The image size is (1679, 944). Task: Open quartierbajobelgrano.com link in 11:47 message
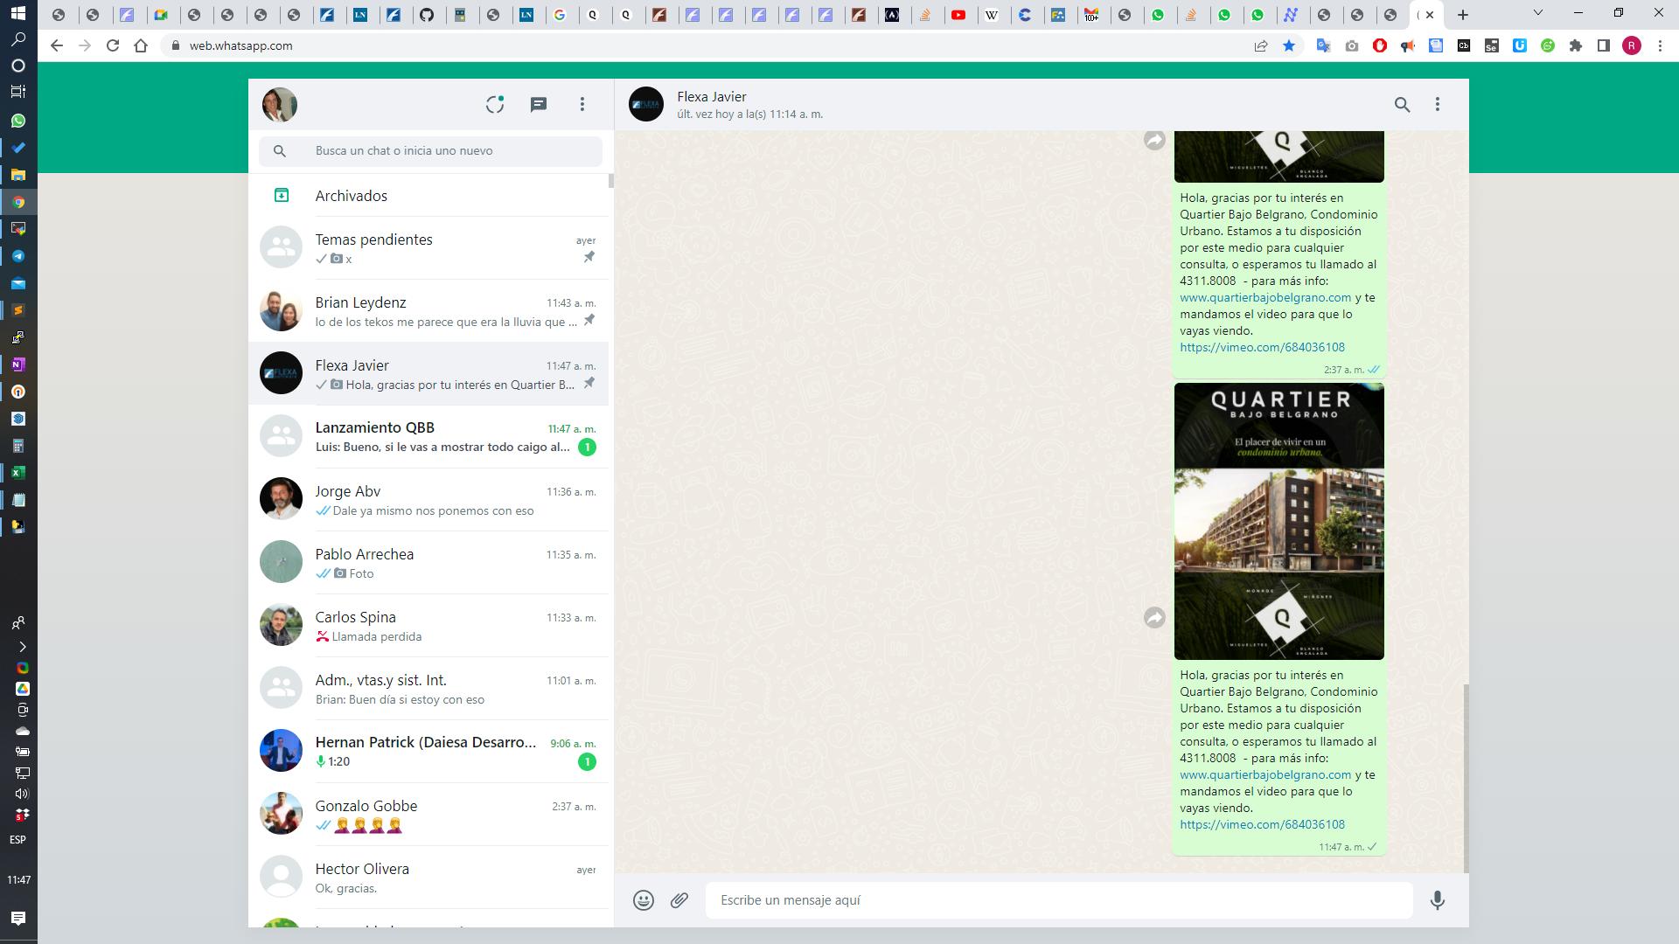[x=1265, y=774]
